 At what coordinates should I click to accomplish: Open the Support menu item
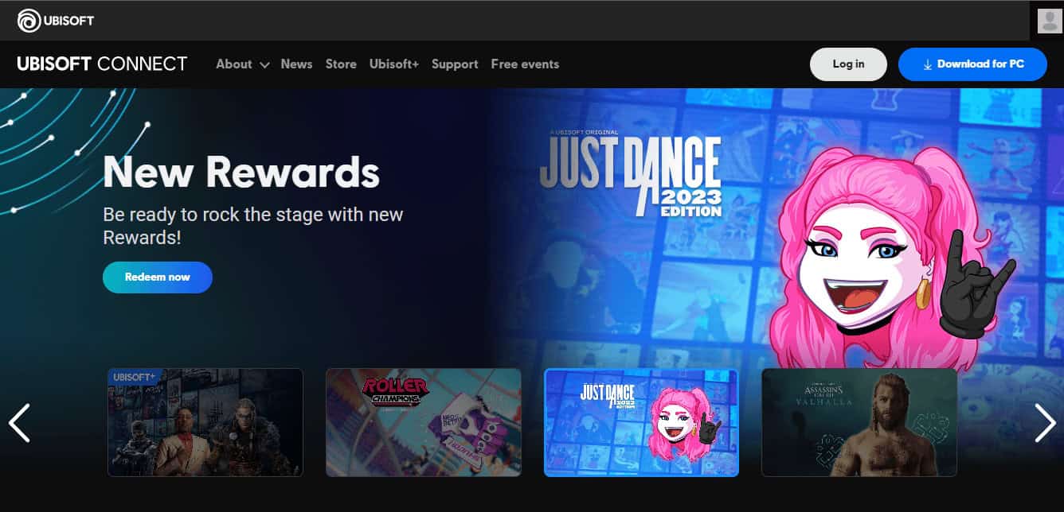pos(455,64)
